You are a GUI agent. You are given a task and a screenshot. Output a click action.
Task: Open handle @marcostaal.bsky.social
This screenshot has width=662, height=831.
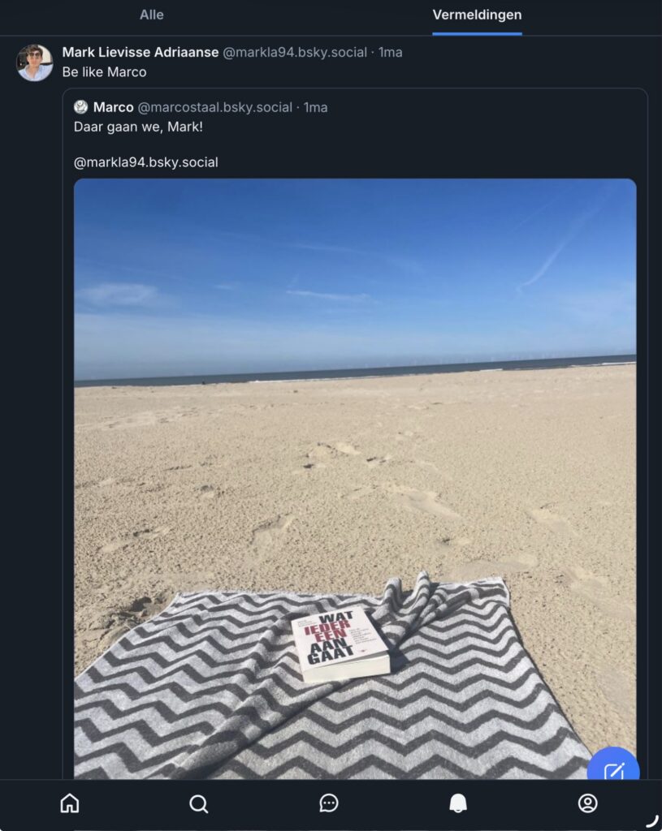point(214,107)
